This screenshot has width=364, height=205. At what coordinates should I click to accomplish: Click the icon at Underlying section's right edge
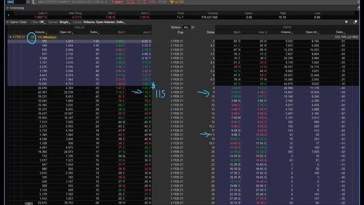pos(358,8)
